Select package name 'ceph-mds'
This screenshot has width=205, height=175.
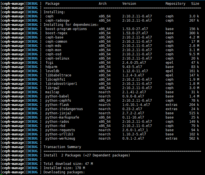click(53, 46)
